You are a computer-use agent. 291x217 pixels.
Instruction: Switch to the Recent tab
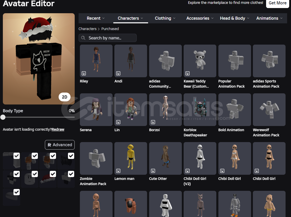[x=96, y=18]
